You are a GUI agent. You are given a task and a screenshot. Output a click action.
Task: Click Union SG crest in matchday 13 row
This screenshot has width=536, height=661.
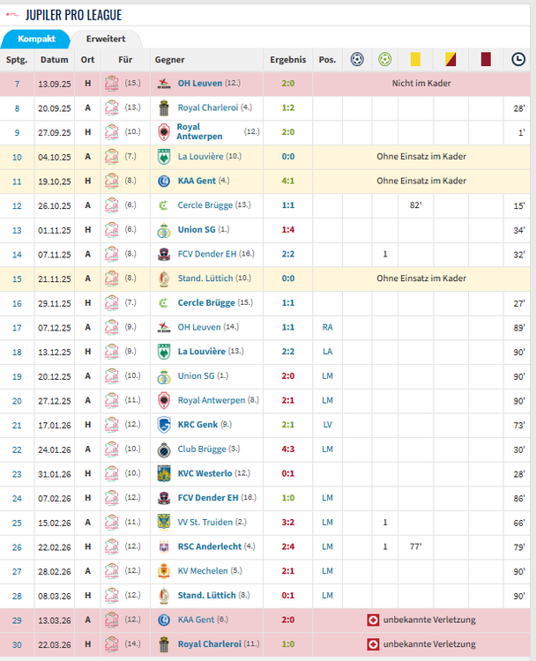(x=164, y=230)
